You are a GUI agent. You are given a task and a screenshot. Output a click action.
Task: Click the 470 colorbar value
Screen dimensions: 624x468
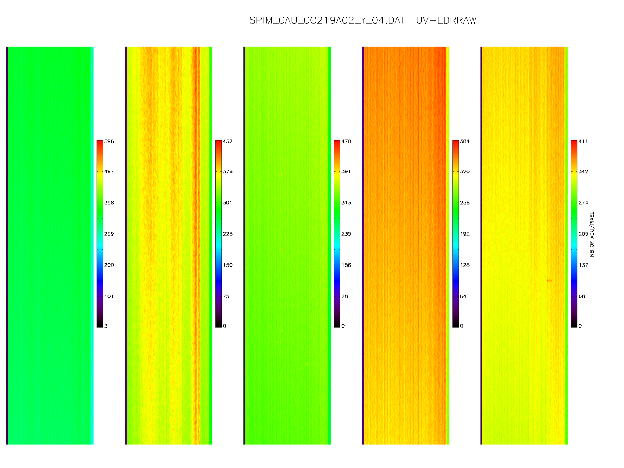(x=346, y=141)
